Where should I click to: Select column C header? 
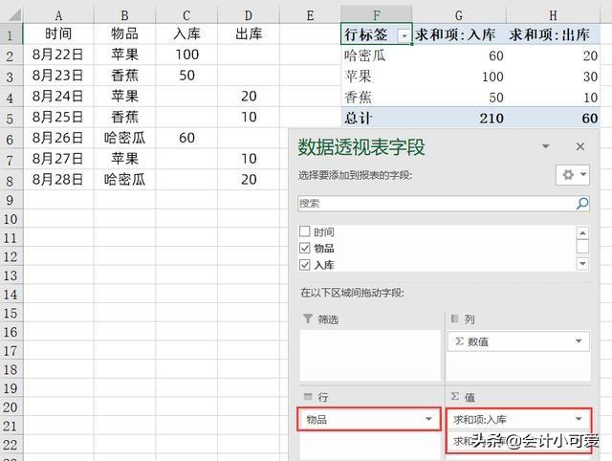point(186,15)
